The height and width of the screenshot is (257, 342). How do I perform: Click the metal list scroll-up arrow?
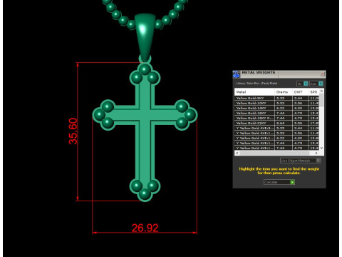(x=321, y=91)
